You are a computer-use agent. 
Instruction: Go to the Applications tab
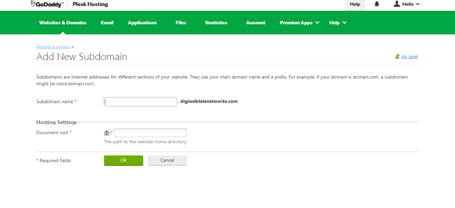coord(142,22)
